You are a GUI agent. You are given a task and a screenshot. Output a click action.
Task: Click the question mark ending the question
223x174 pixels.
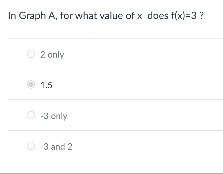click(x=202, y=16)
